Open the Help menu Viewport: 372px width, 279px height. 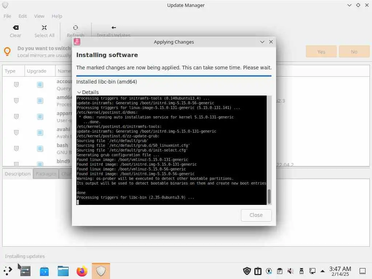57,16
